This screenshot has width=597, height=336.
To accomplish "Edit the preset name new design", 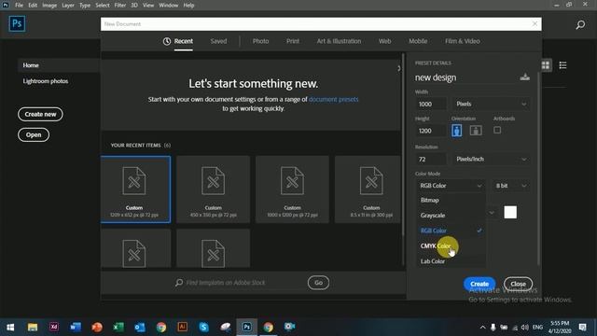I will coord(436,77).
